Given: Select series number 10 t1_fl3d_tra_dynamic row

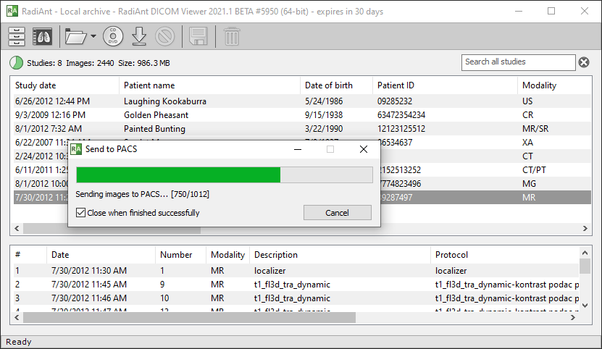Looking at the screenshot, I should 296,298.
